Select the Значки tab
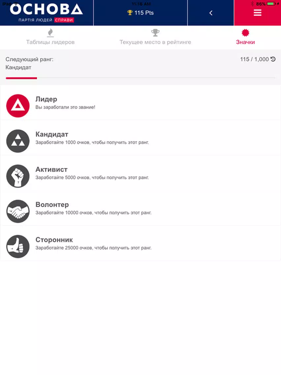281x375 pixels. [x=245, y=37]
